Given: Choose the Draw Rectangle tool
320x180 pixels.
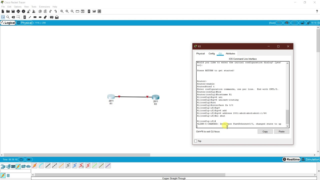Looking at the screenshot, I should click(x=35, y=17).
